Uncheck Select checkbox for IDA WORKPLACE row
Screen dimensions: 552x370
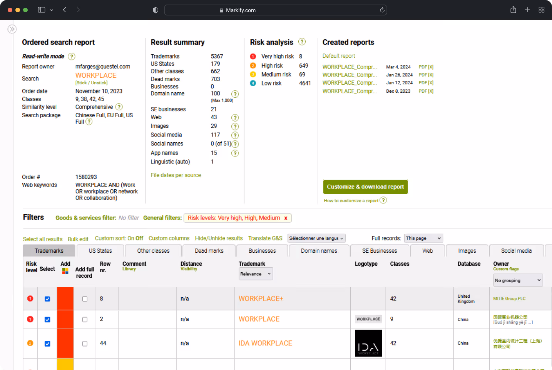47,344
